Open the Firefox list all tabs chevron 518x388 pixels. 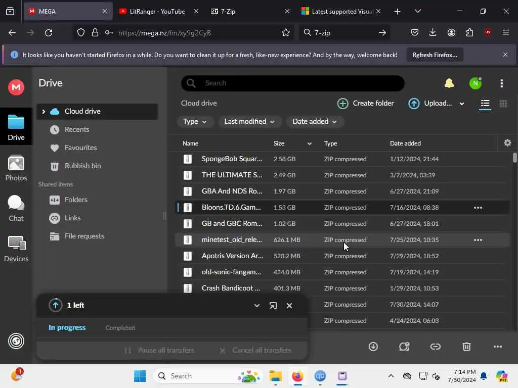pyautogui.click(x=417, y=11)
